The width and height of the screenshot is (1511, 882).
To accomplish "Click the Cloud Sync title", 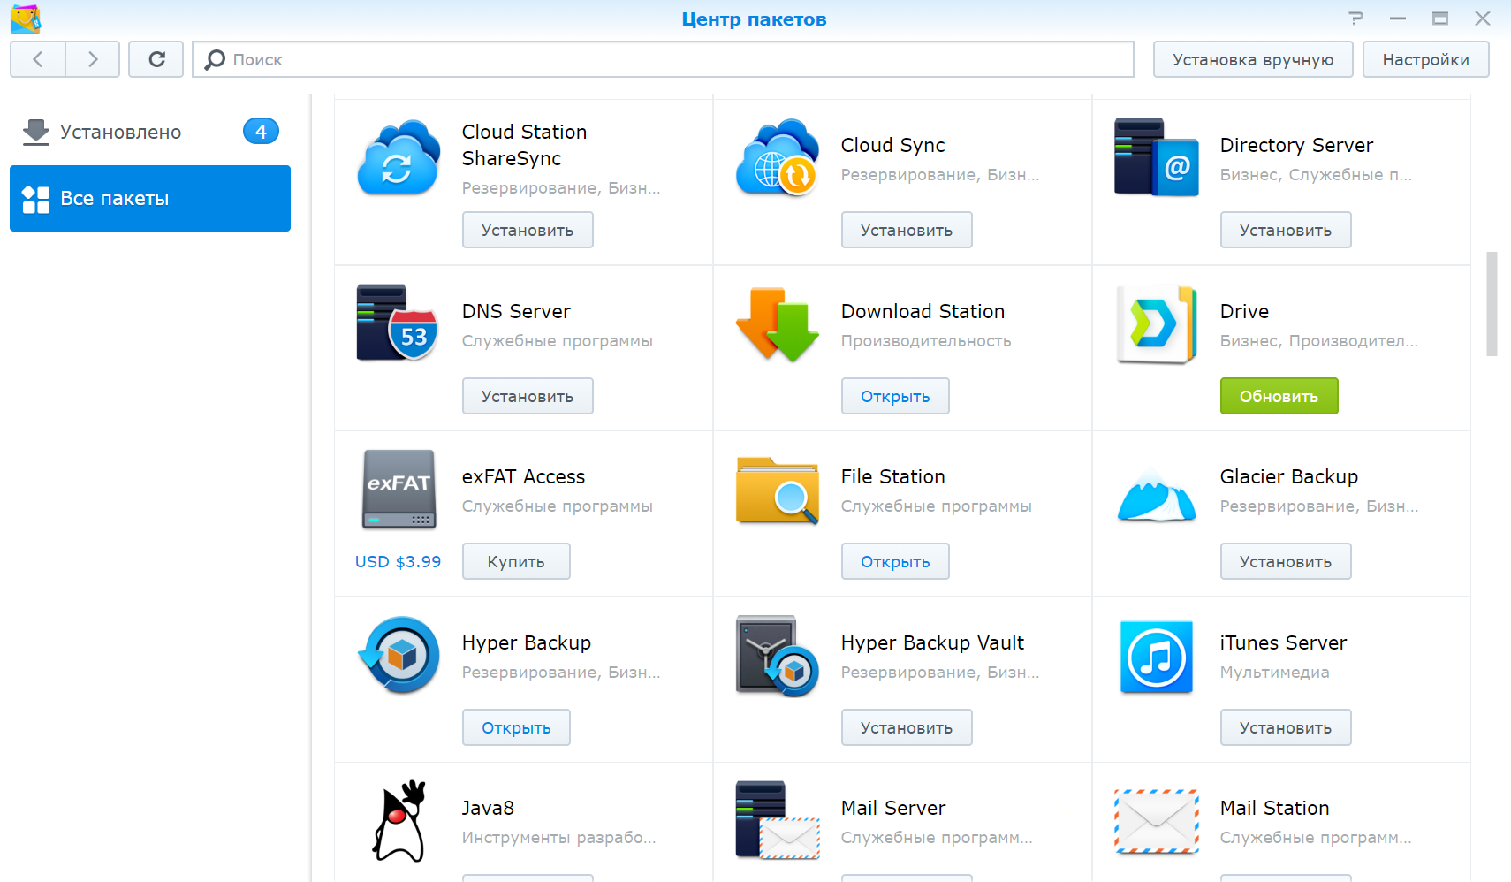I will 892,145.
